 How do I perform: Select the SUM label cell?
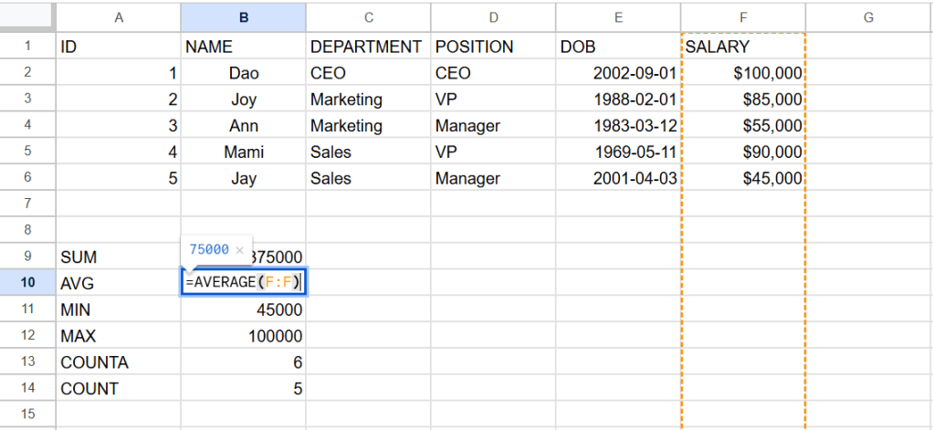tap(119, 257)
